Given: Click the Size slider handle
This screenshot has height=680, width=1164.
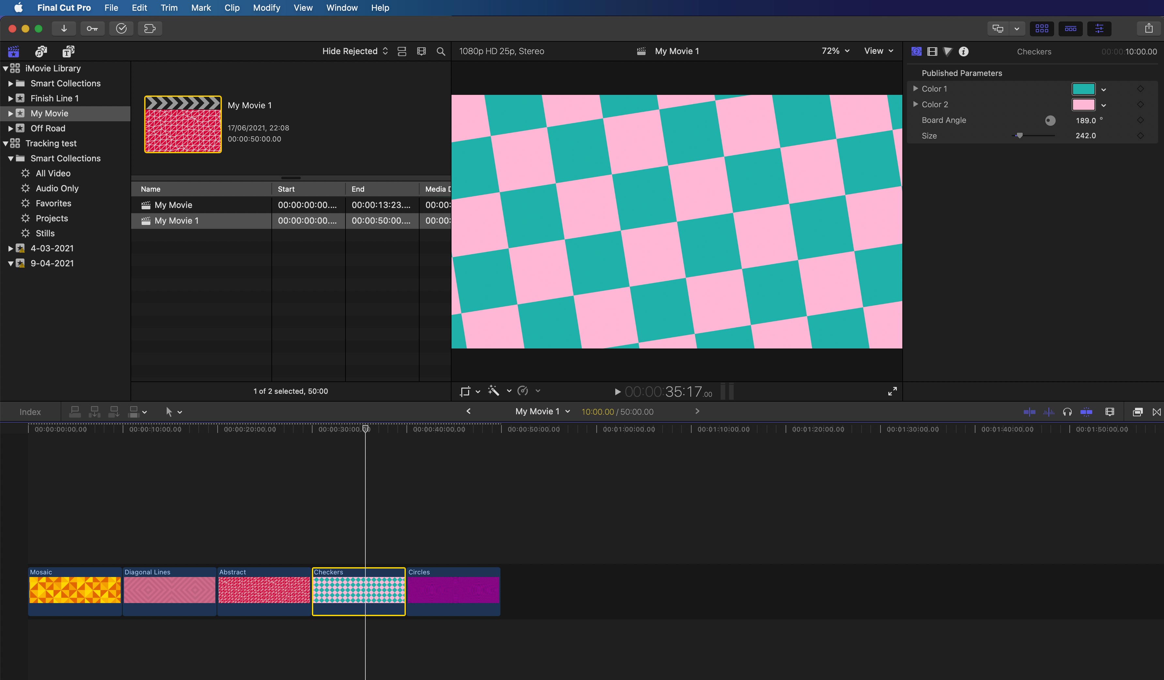Looking at the screenshot, I should 1019,135.
